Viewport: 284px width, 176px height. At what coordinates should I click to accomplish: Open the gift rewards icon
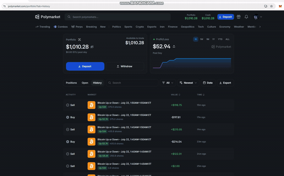point(239,17)
